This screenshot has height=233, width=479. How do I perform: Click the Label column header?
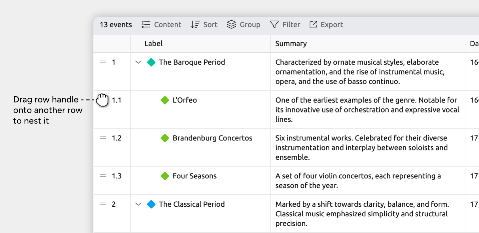tap(153, 44)
